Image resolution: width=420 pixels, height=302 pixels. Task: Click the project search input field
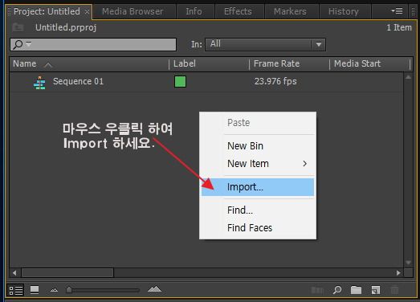93,44
